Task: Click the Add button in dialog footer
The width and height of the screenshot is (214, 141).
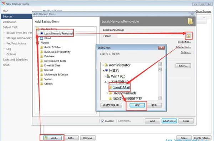Action: [152, 121]
